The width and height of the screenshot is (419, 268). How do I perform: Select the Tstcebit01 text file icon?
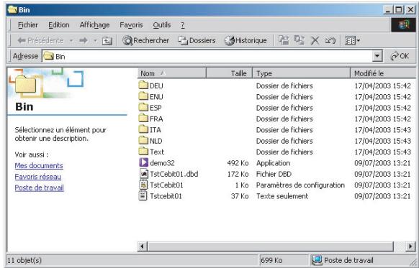(143, 196)
